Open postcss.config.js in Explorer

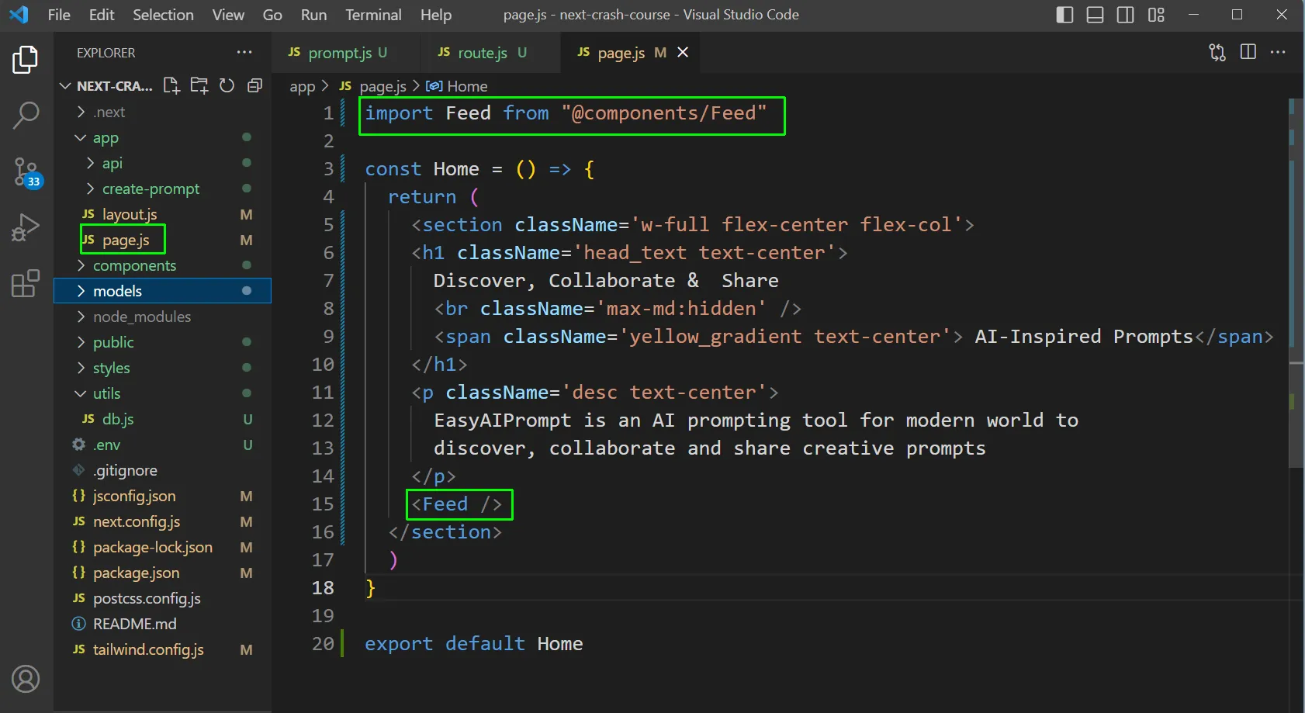click(163, 598)
